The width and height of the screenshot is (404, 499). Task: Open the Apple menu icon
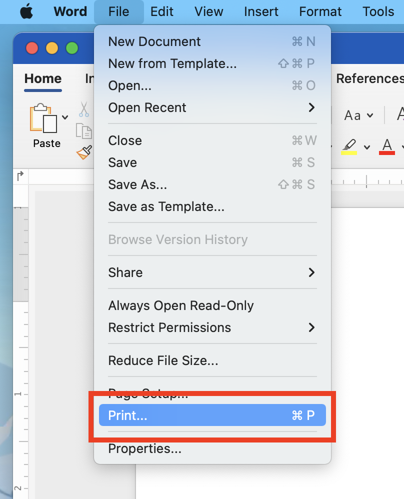(x=26, y=12)
